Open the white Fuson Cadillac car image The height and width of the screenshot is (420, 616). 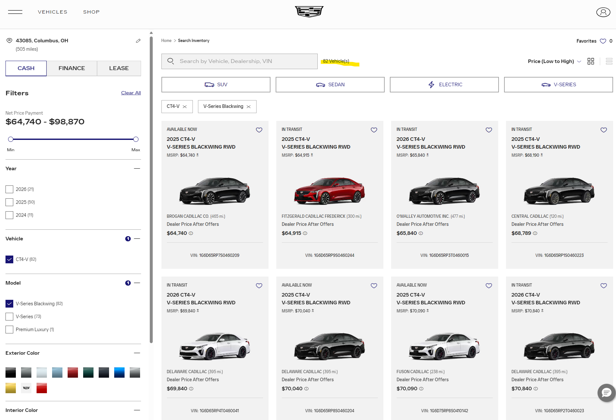click(444, 346)
